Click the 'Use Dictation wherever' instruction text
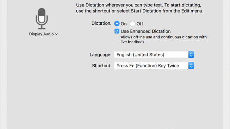The width and height of the screenshot is (230, 129). pyautogui.click(x=140, y=8)
